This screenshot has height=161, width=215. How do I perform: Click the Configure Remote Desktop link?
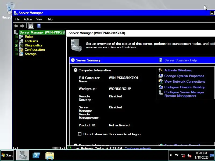click(185, 87)
